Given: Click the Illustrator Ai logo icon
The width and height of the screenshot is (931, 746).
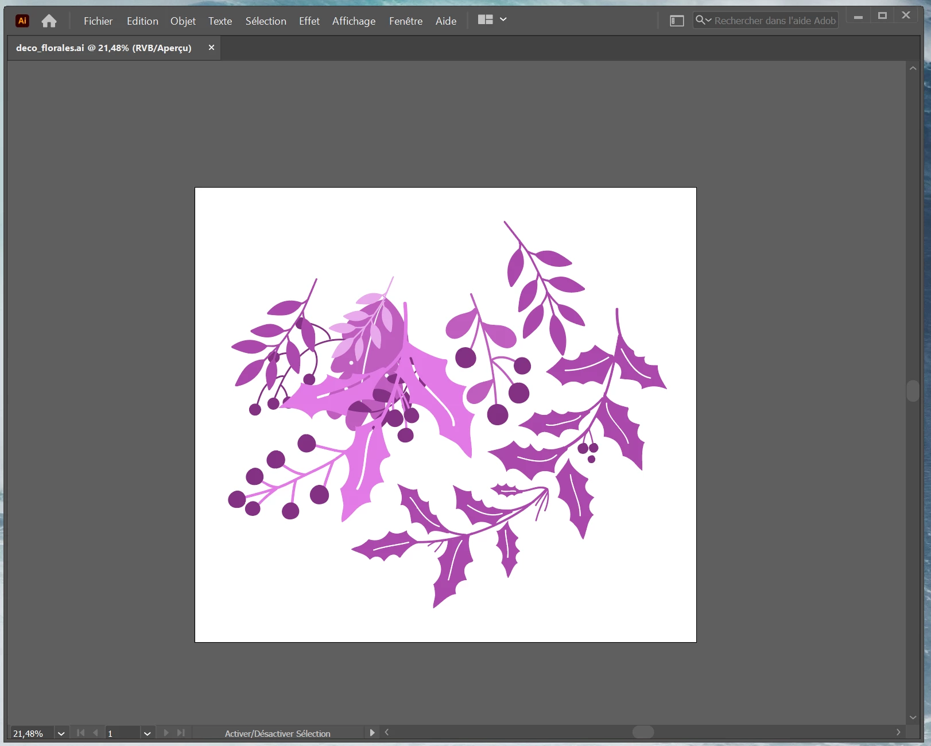Looking at the screenshot, I should (22, 21).
